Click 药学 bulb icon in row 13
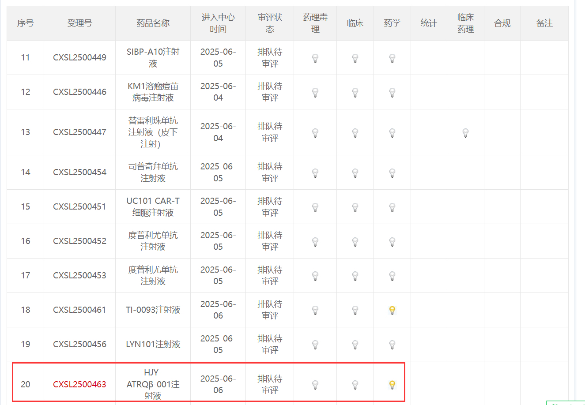The width and height of the screenshot is (585, 405). (x=392, y=132)
